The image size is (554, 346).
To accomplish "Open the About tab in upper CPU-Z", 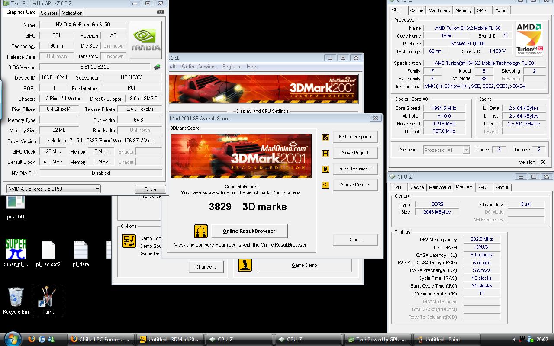I will [x=502, y=10].
